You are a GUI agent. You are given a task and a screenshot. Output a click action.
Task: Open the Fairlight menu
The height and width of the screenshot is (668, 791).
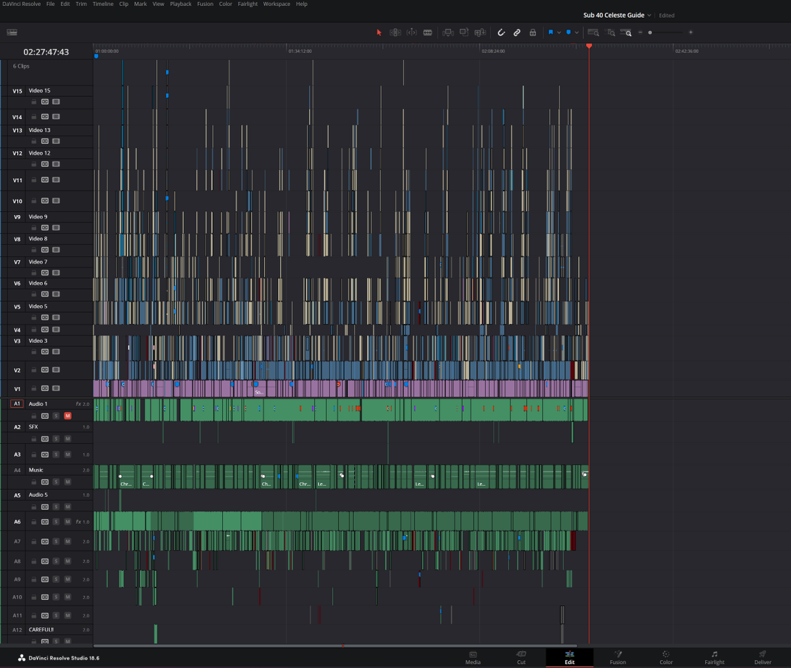tap(248, 4)
